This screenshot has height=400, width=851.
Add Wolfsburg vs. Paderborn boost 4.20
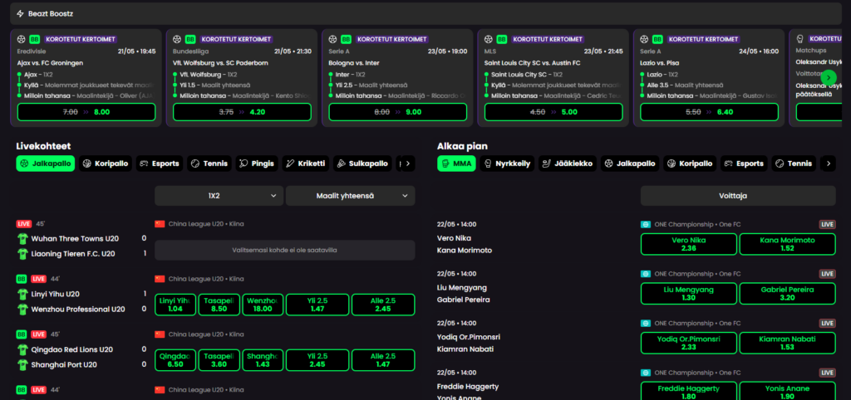(242, 112)
